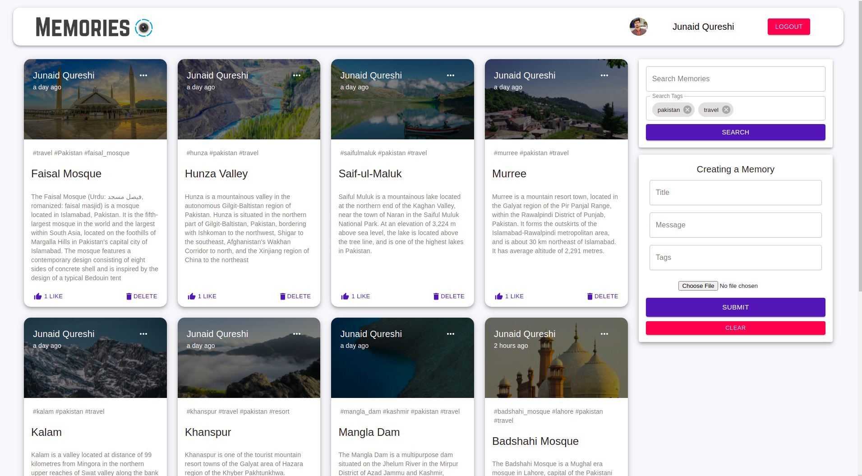Click the 'Creating a Memory' heading
Viewport: 862px width, 476px height.
pyautogui.click(x=735, y=169)
